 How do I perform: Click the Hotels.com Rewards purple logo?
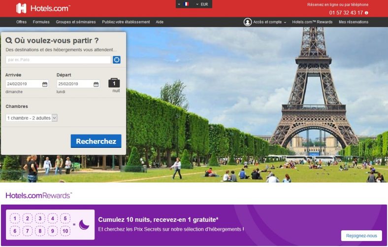pyautogui.click(x=38, y=195)
